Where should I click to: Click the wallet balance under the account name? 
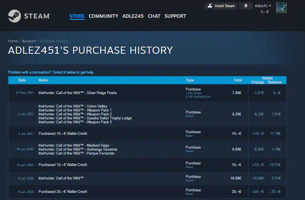coord(265,12)
